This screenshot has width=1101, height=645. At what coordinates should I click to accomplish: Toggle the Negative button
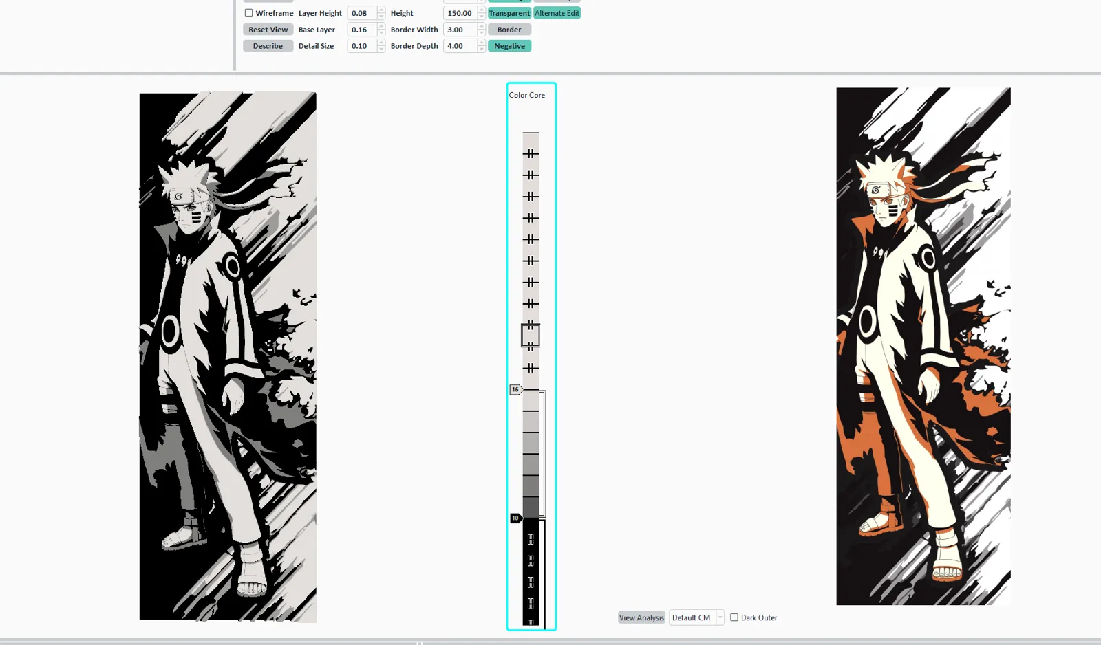coord(509,46)
